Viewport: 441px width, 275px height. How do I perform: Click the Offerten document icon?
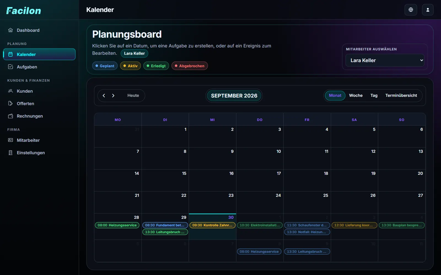pos(10,103)
